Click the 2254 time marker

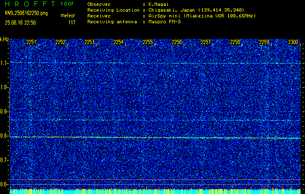118,42
